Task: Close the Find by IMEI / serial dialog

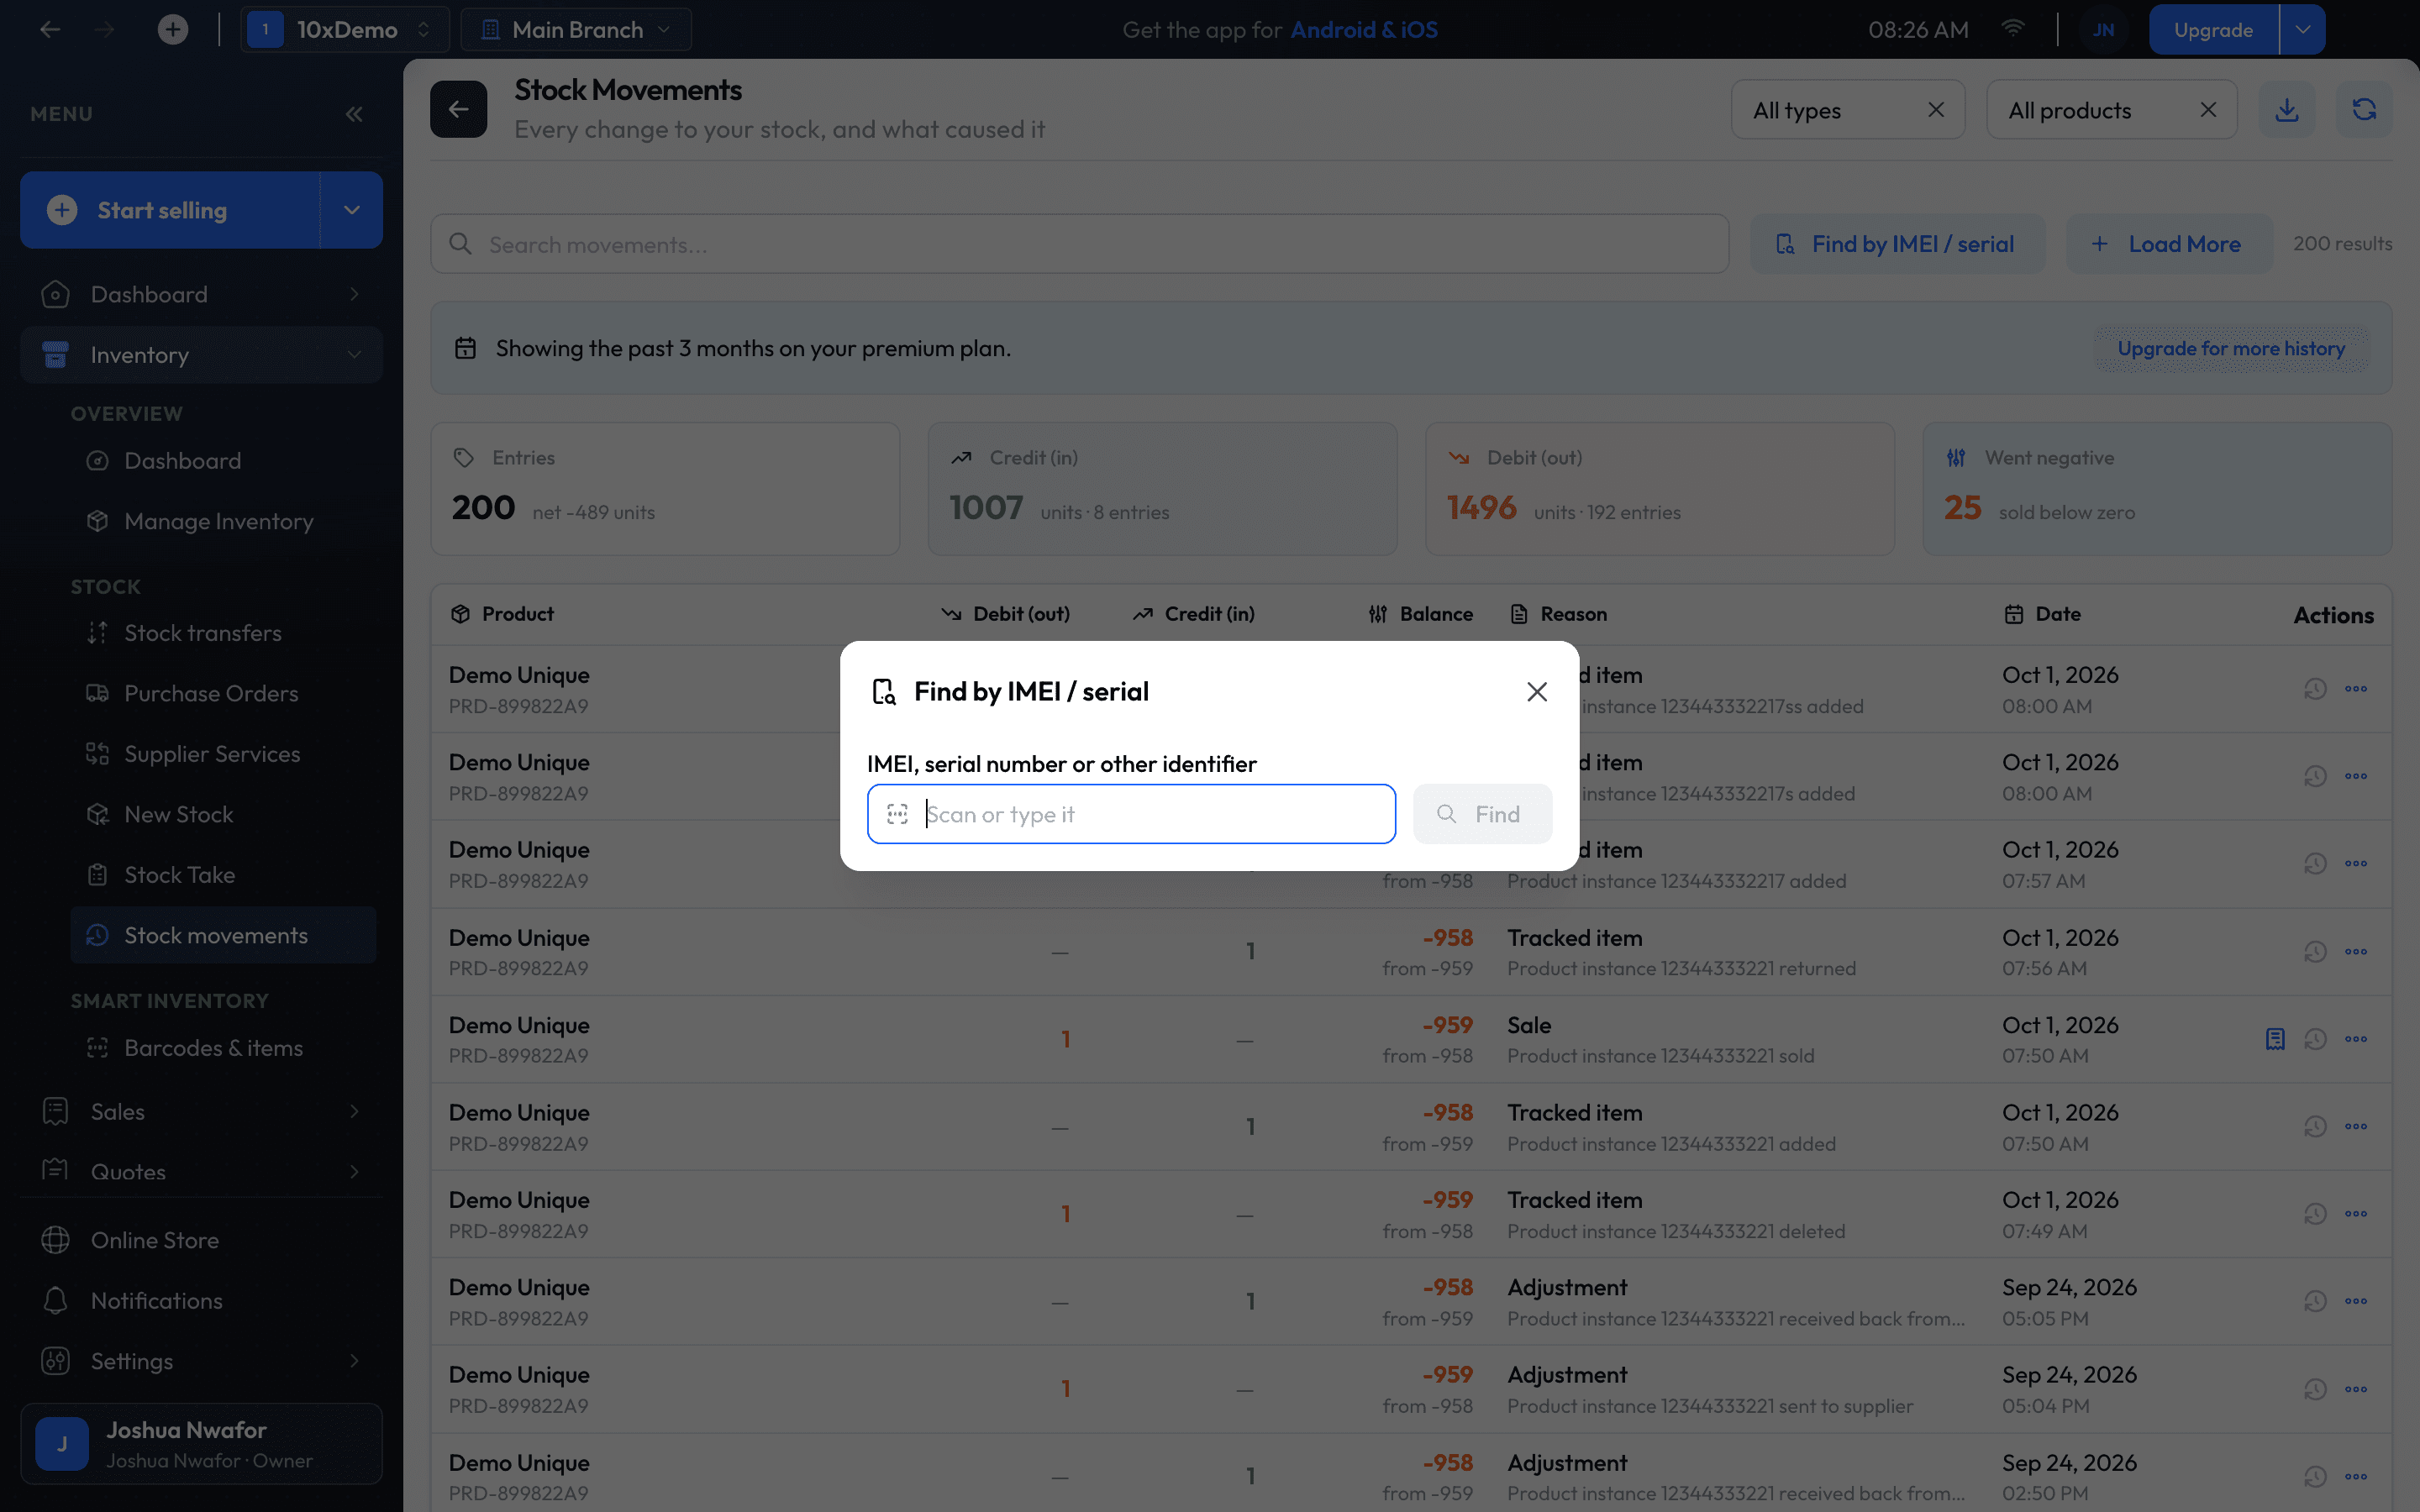Action: pyautogui.click(x=1537, y=691)
